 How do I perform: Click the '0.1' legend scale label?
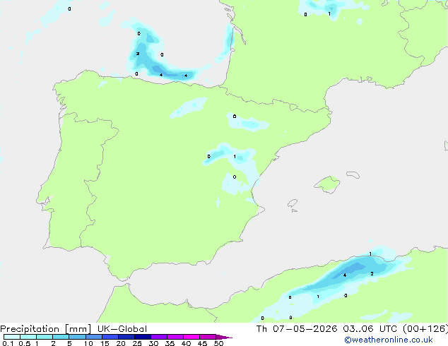point(8,343)
